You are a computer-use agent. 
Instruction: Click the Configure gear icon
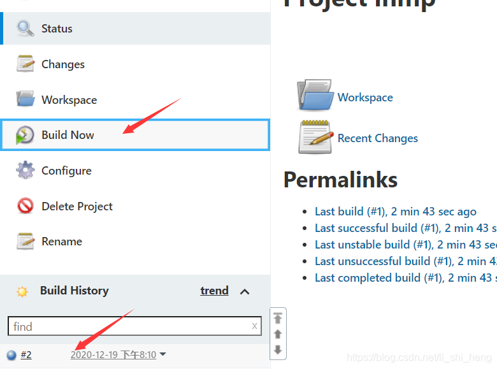tap(25, 170)
